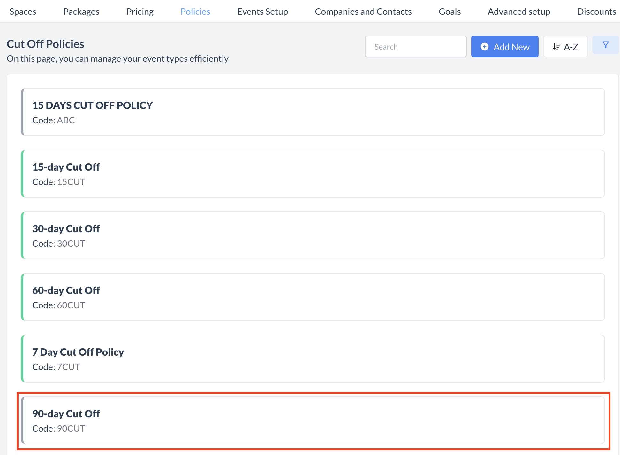The height and width of the screenshot is (455, 620).
Task: Select the 15 DAYS CUT OFF POLICY card
Action: tap(312, 112)
